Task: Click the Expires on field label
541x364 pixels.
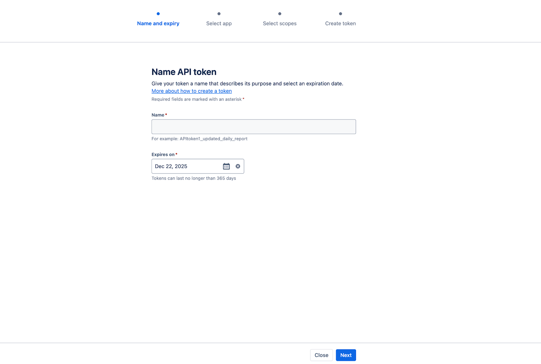Action: (x=163, y=154)
